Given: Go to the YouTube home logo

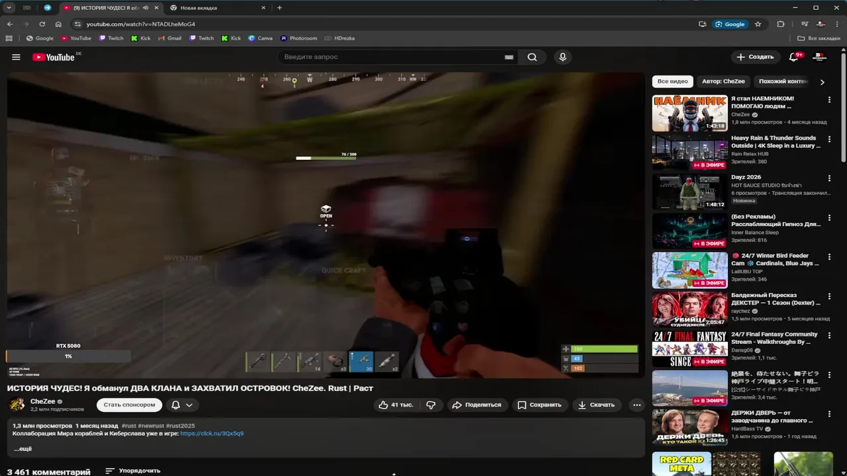Looking at the screenshot, I should click(54, 57).
